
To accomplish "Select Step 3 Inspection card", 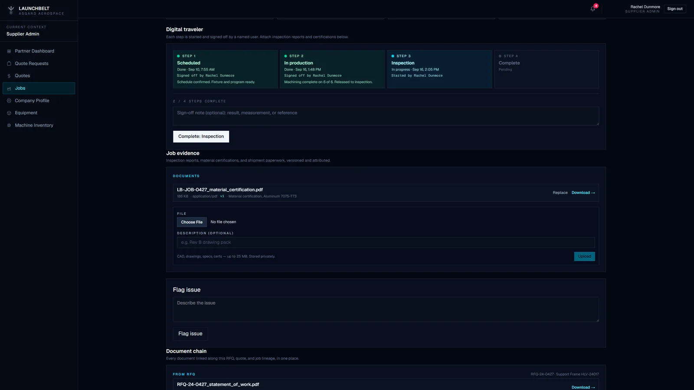I will click(439, 69).
